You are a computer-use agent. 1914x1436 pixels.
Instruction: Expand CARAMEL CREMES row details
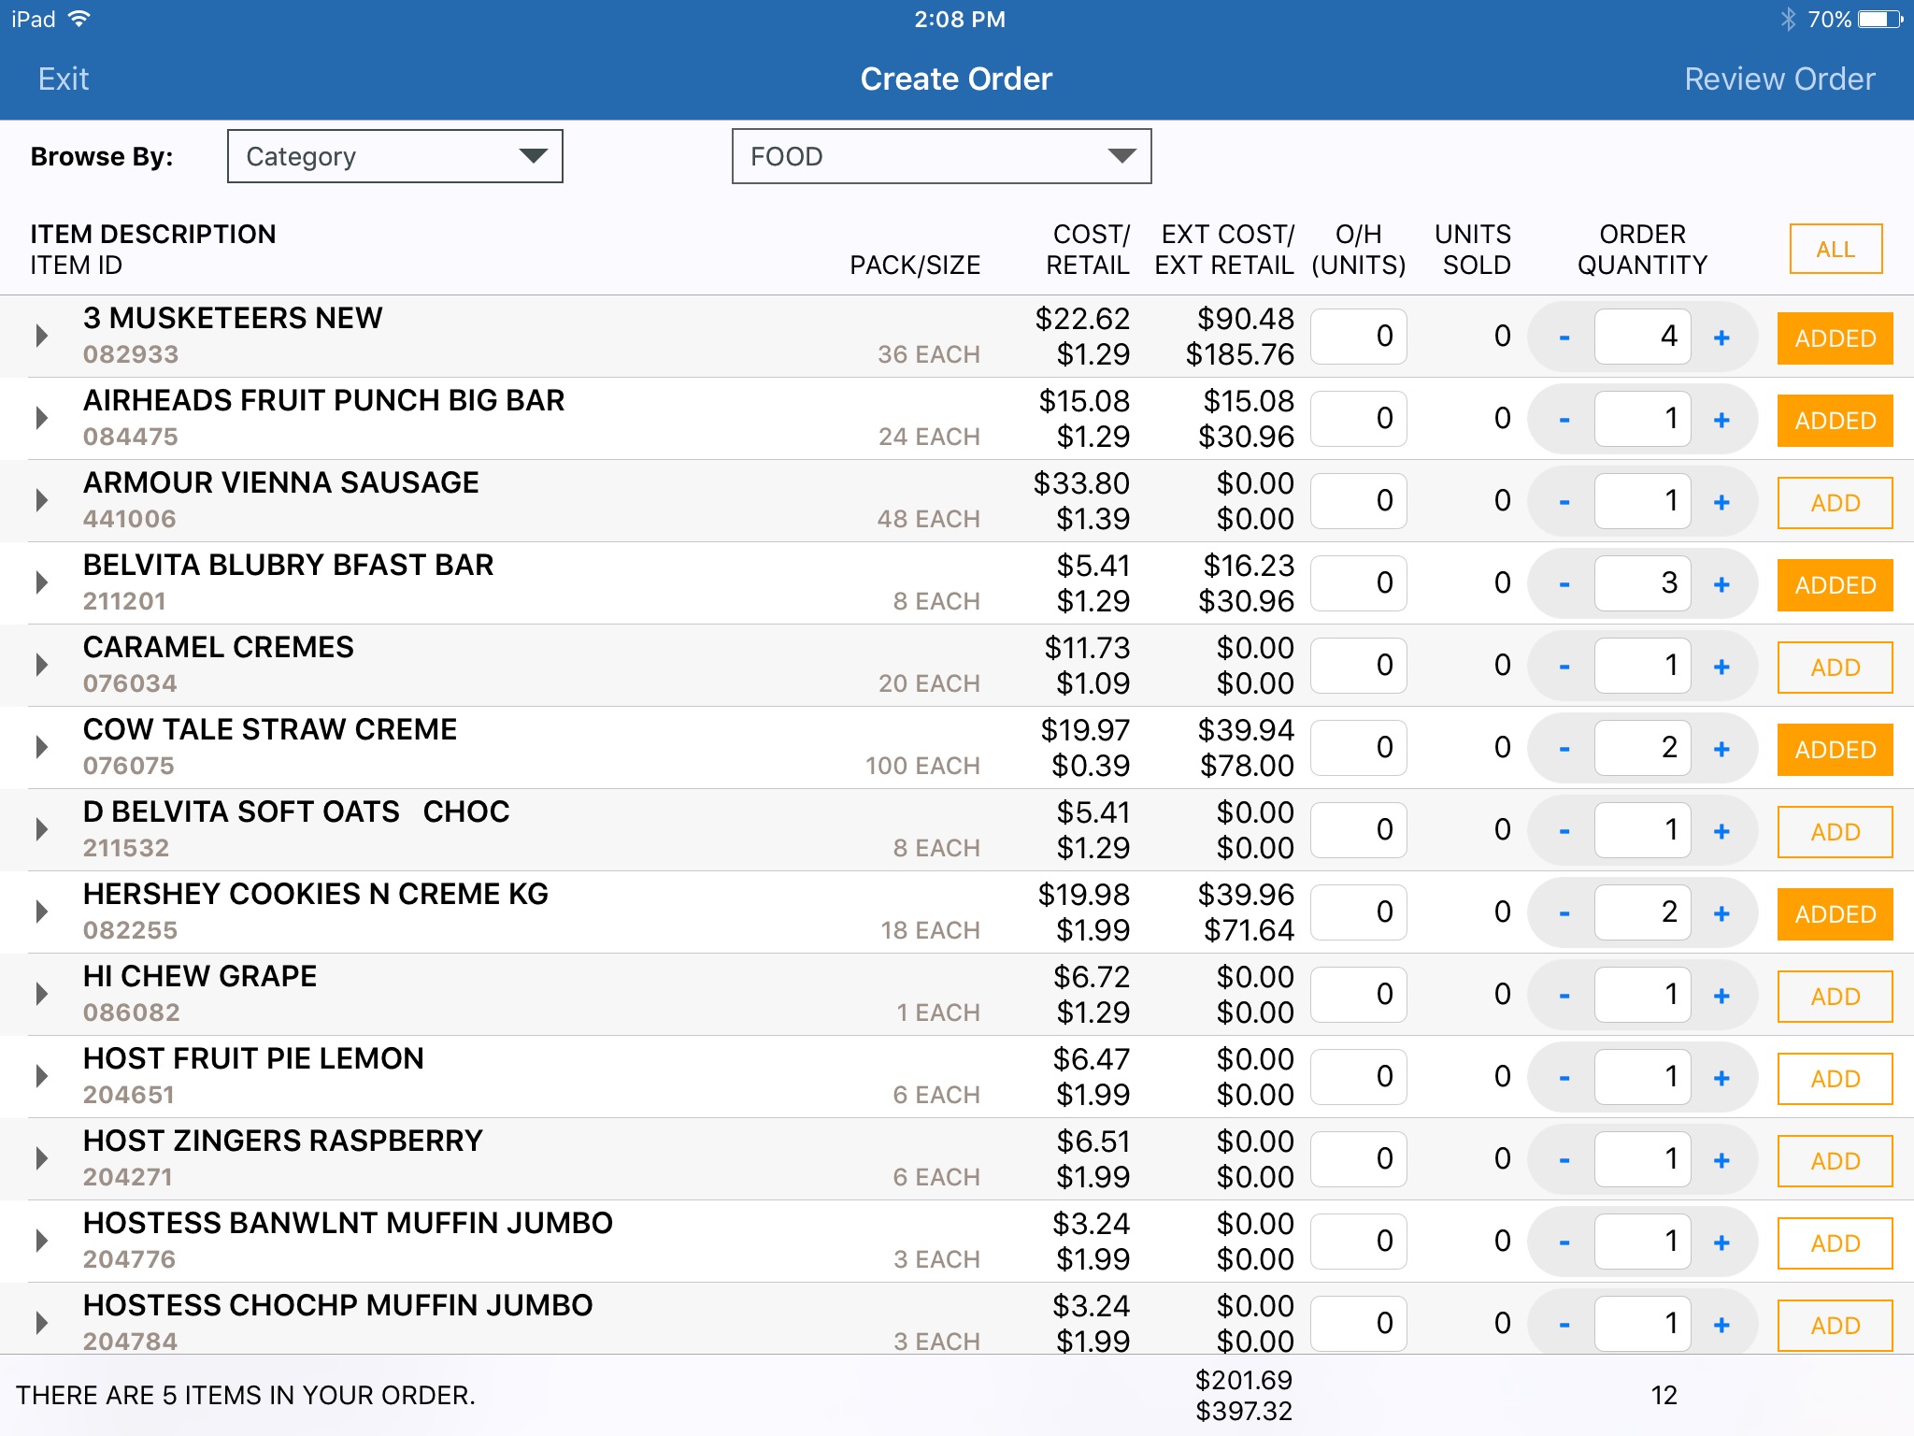click(x=41, y=665)
